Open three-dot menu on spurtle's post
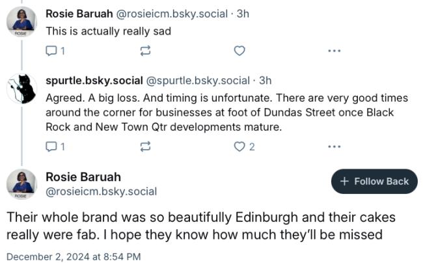 [334, 146]
